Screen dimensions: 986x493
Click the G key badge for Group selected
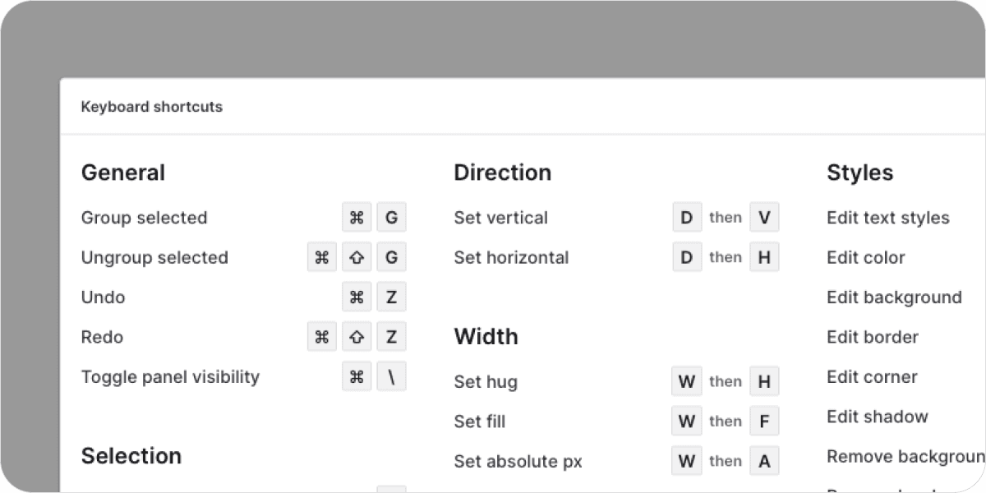(x=391, y=217)
